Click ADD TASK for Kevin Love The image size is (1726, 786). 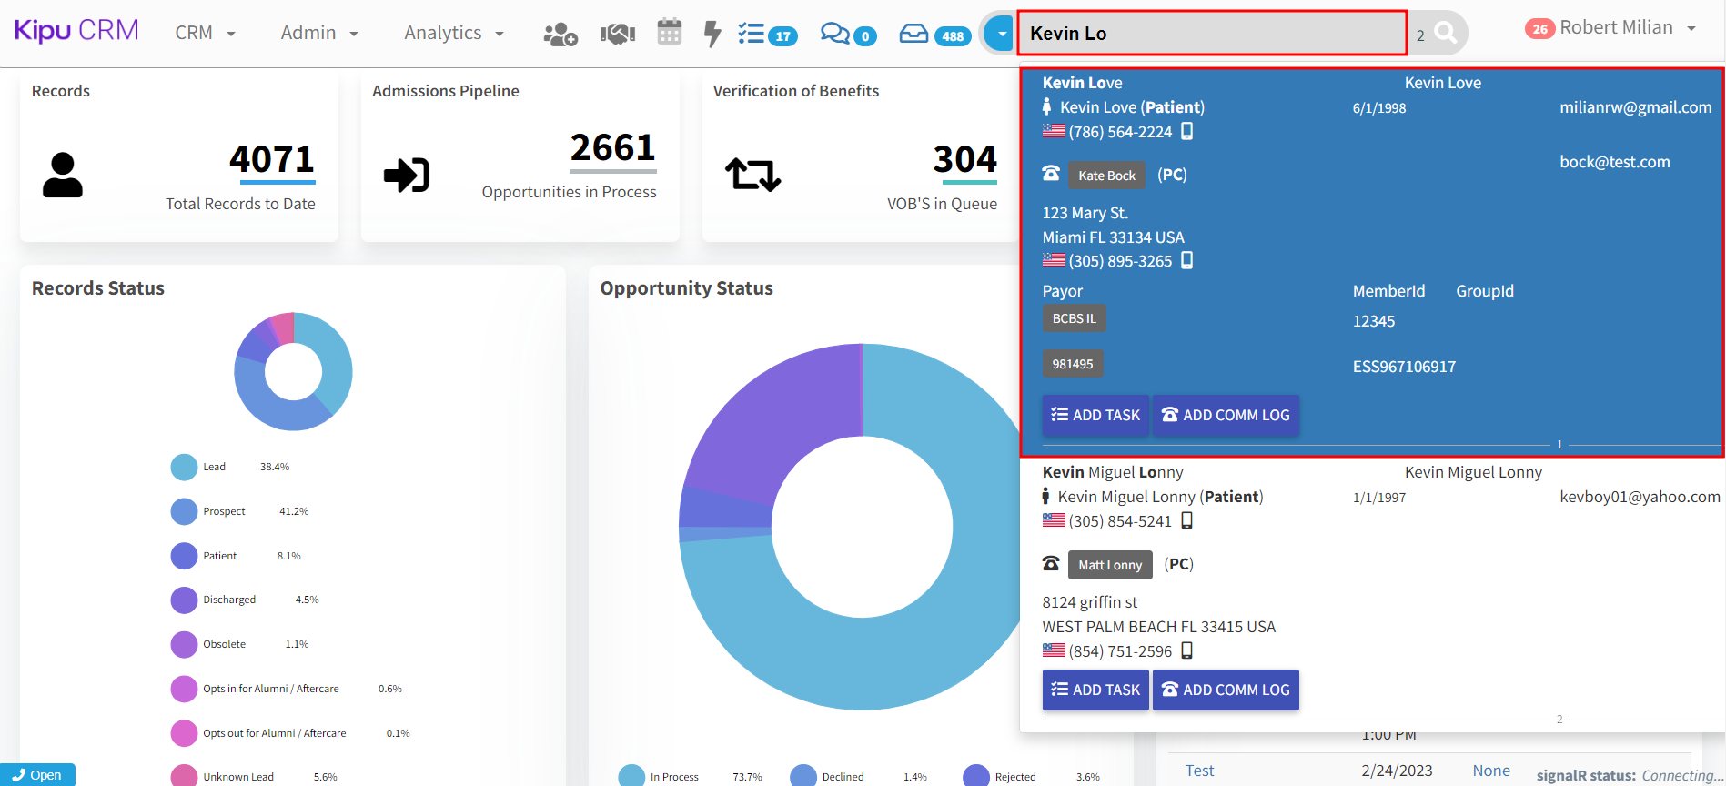point(1095,415)
